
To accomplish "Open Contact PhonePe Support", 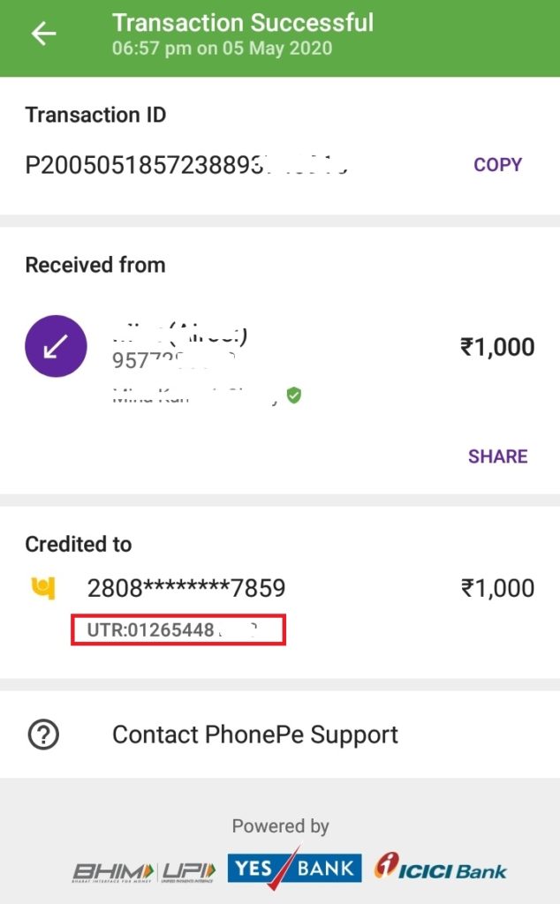I will click(x=254, y=734).
